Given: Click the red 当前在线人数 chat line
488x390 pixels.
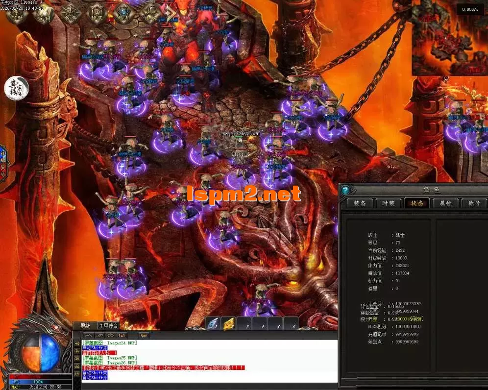Looking at the screenshot, I should click(x=99, y=353).
